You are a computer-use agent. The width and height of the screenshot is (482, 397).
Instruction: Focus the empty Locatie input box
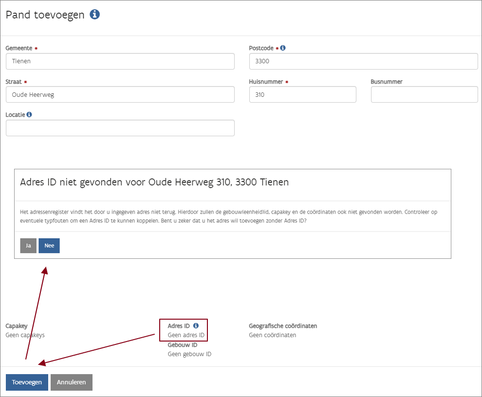click(120, 128)
